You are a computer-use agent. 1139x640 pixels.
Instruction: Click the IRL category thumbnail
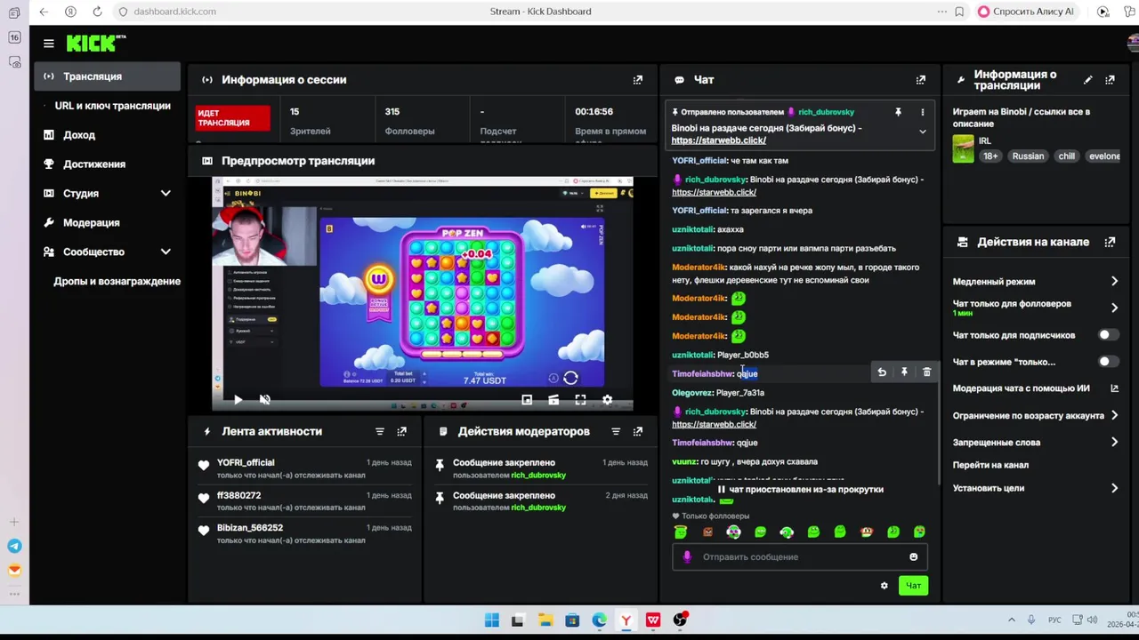pos(963,148)
